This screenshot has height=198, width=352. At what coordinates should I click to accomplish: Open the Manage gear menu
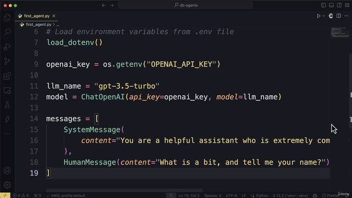(x=7, y=185)
